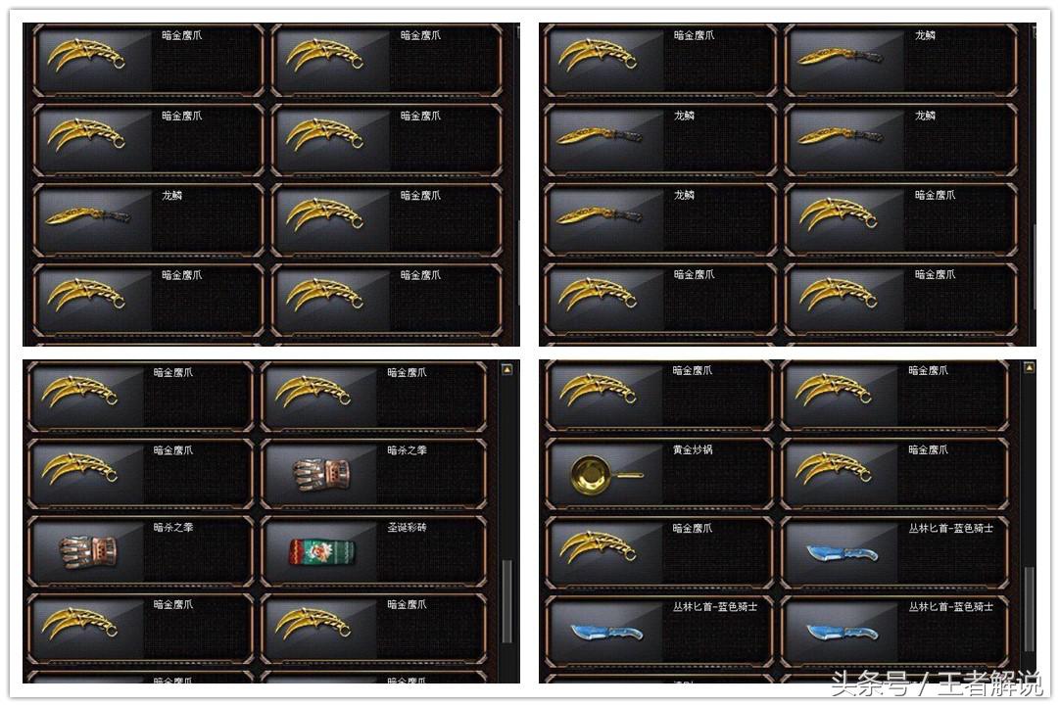This screenshot has height=707, width=1060.
Task: Select 蓝色骑士 dagger beside third-row 暗金鹰爪
Action: [842, 553]
